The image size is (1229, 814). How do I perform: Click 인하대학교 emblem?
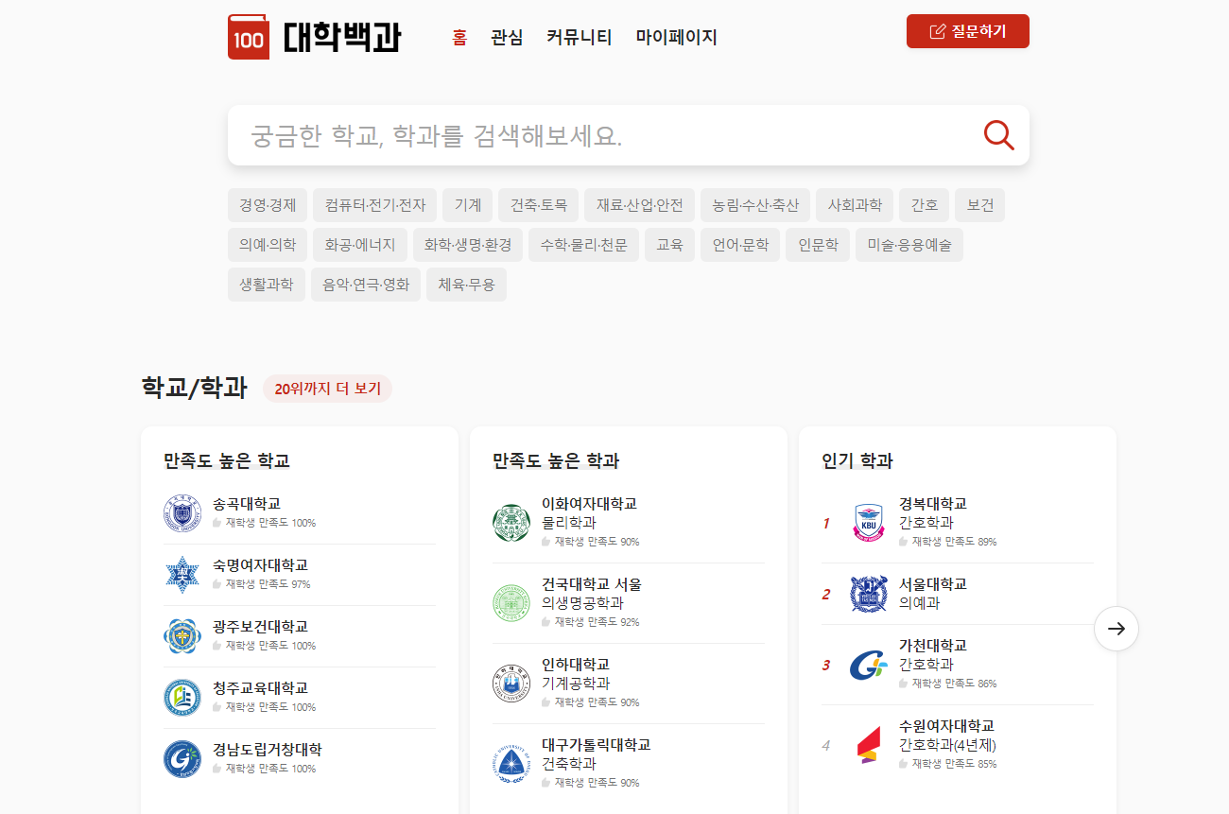(511, 684)
